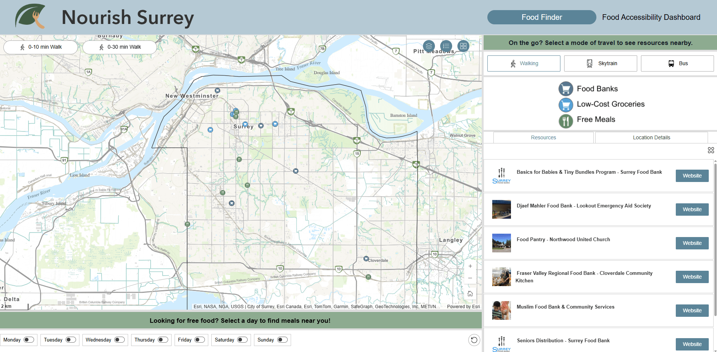Image resolution: width=717 pixels, height=352 pixels.
Task: Switch on the Sunday meals toggle
Action: pyautogui.click(x=282, y=340)
